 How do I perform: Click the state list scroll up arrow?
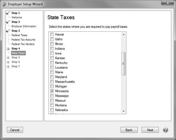pyautogui.click(x=124, y=34)
